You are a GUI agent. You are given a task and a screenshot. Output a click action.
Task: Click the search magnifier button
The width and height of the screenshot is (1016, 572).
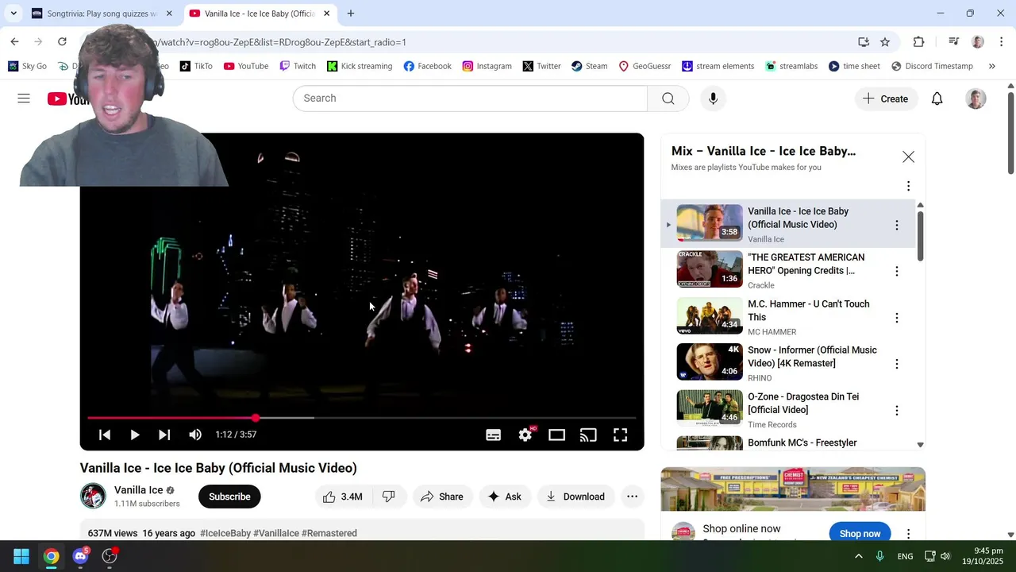(668, 99)
